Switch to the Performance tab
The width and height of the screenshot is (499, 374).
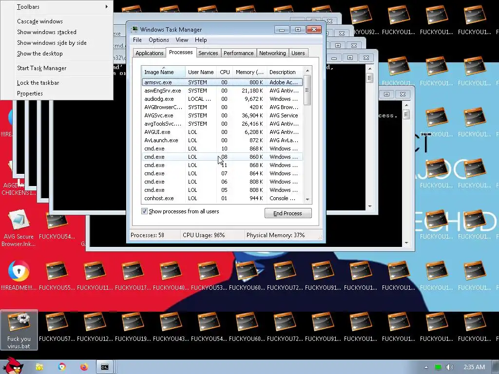238,53
